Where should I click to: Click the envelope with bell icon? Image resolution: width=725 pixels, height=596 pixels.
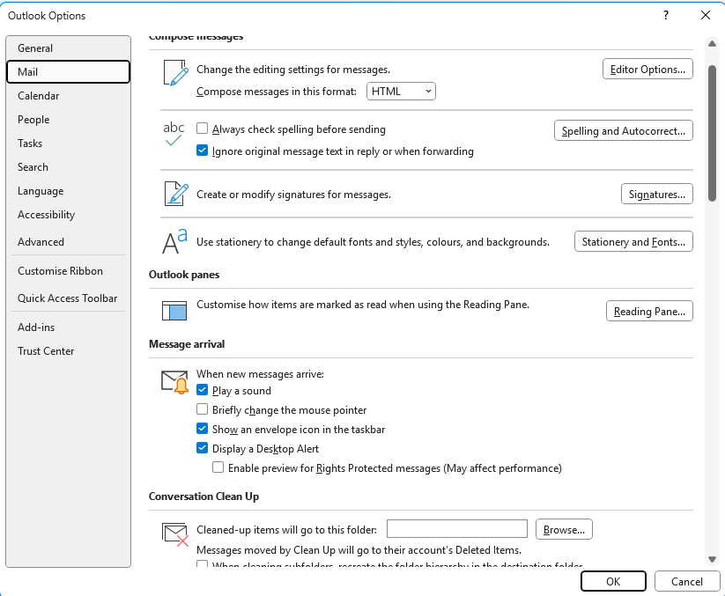coord(174,382)
